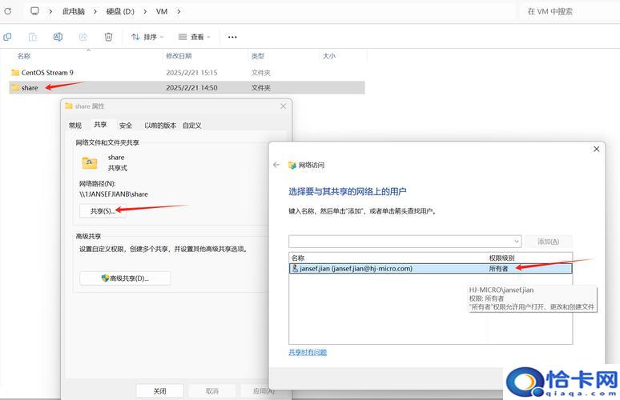Image resolution: width=620 pixels, height=400 pixels.
Task: Click the 共享(S)... button
Action: click(103, 210)
